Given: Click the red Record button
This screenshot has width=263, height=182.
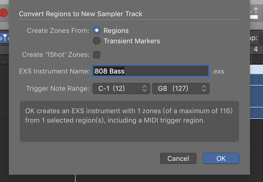Looking at the screenshot, I should [x=4, y=13].
